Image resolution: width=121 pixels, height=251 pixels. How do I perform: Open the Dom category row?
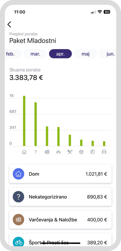(x=61, y=174)
